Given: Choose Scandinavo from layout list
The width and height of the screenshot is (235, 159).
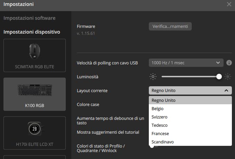Looking at the screenshot, I should coord(190,142).
